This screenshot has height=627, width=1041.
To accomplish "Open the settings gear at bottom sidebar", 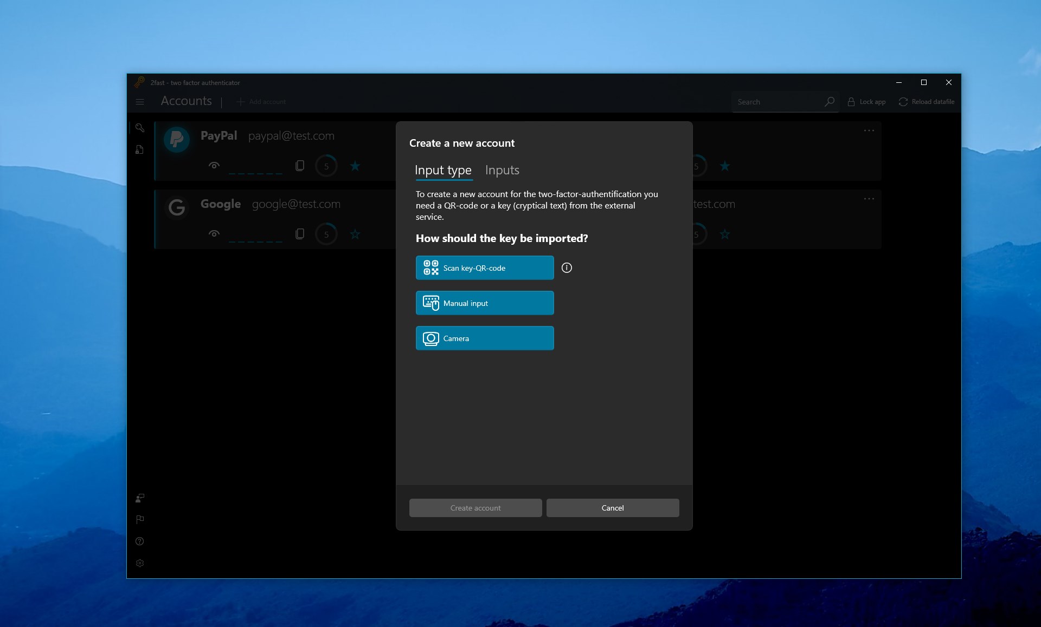I will tap(140, 563).
